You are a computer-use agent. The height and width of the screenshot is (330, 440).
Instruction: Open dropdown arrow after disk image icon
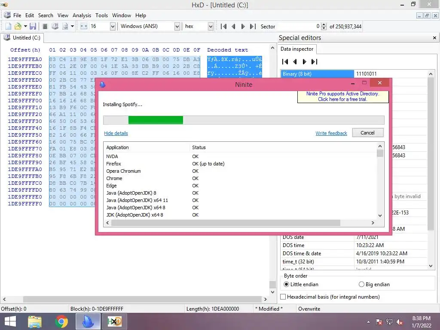[x=72, y=26]
